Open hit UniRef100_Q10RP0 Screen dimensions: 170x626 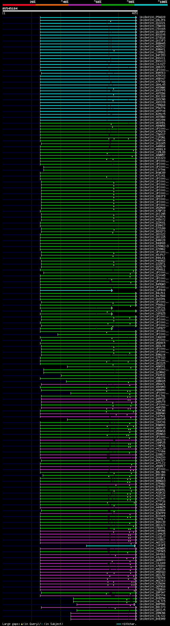point(152,32)
